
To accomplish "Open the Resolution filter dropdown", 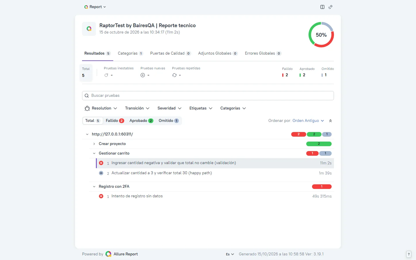I will (x=101, y=108).
